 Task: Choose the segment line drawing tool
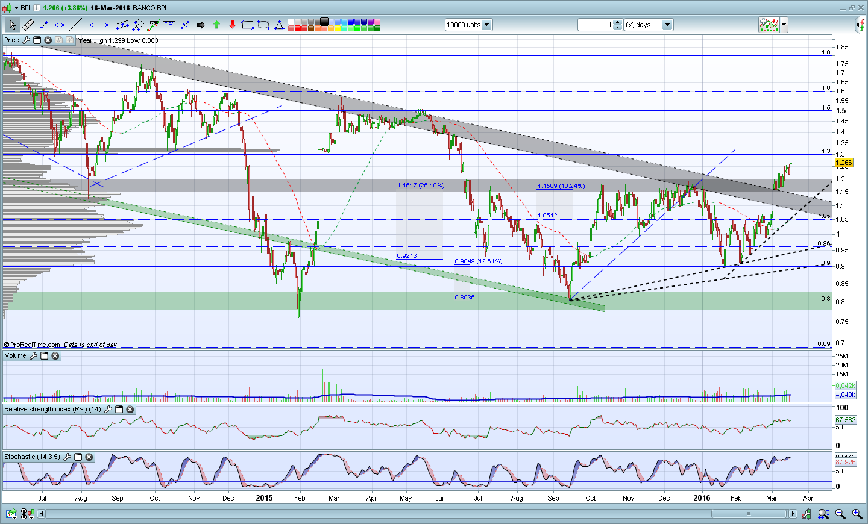(x=44, y=25)
